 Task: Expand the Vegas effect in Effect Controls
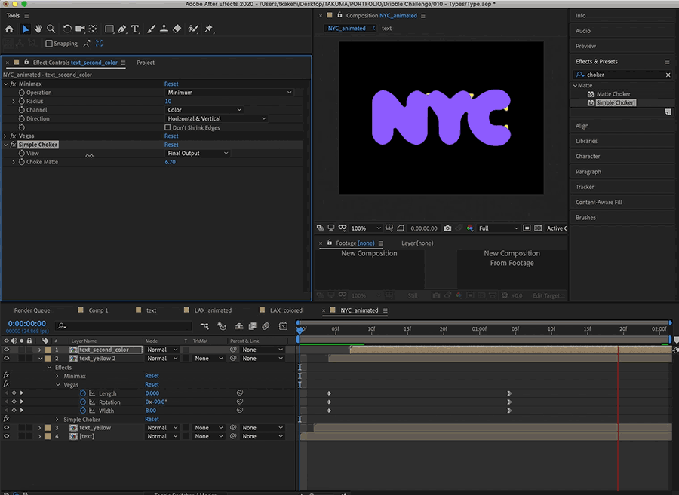tap(5, 136)
